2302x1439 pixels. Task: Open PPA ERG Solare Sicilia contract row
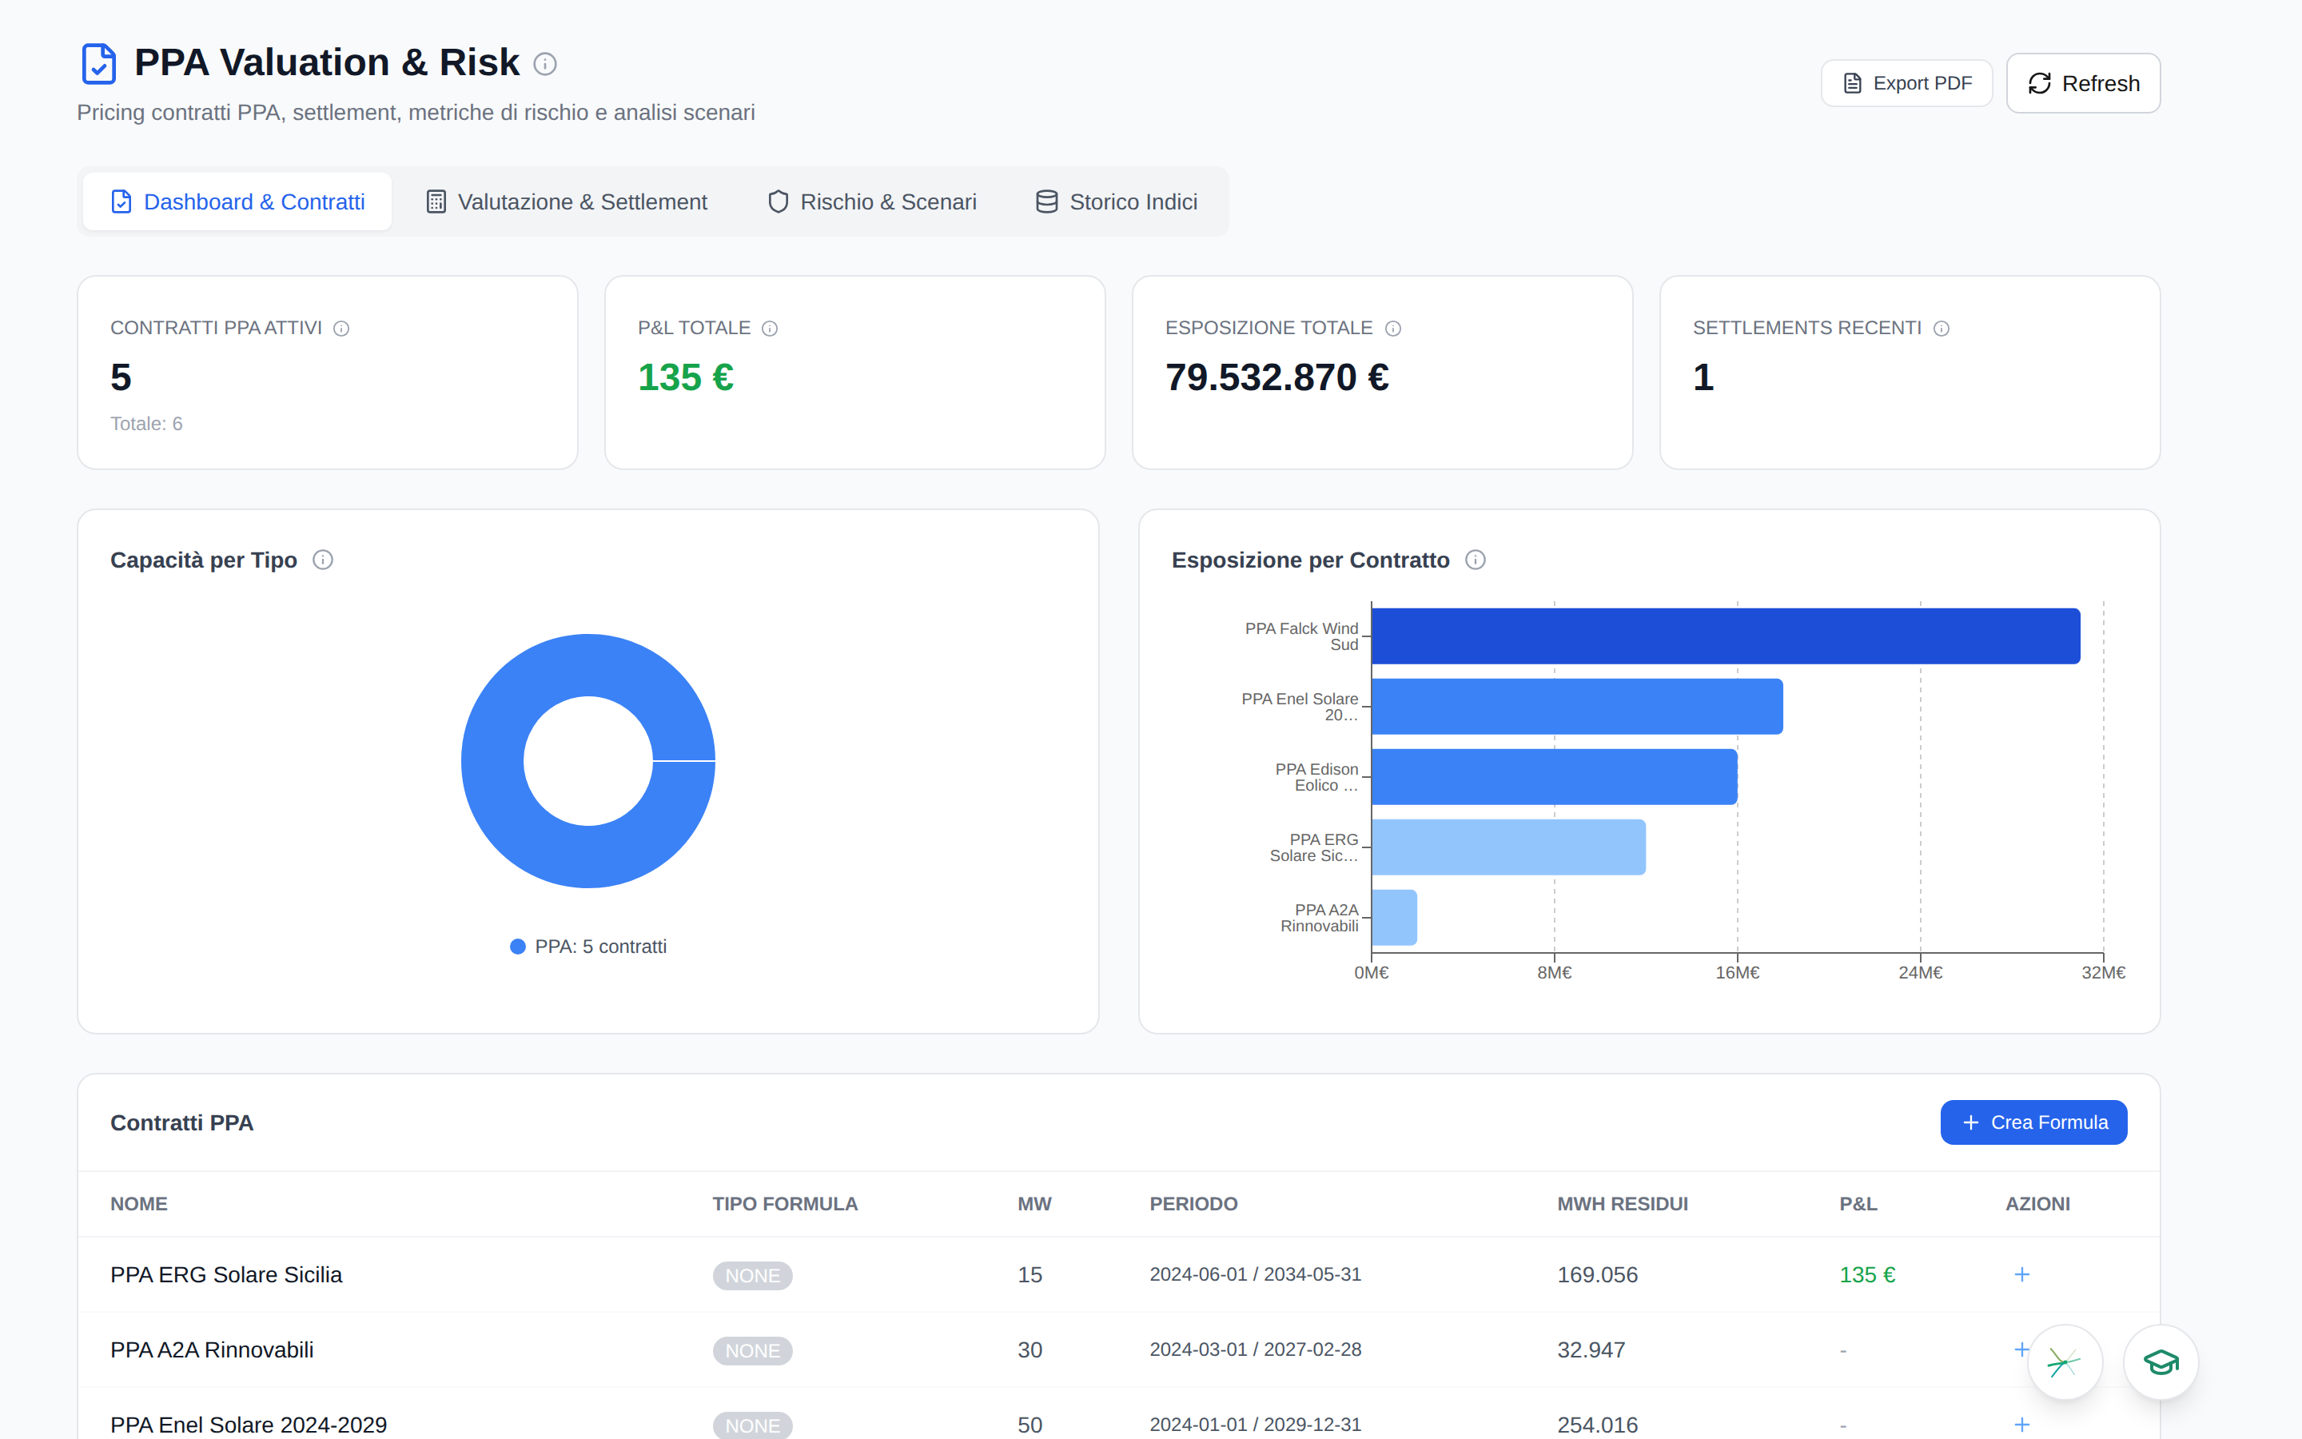[x=1119, y=1274]
